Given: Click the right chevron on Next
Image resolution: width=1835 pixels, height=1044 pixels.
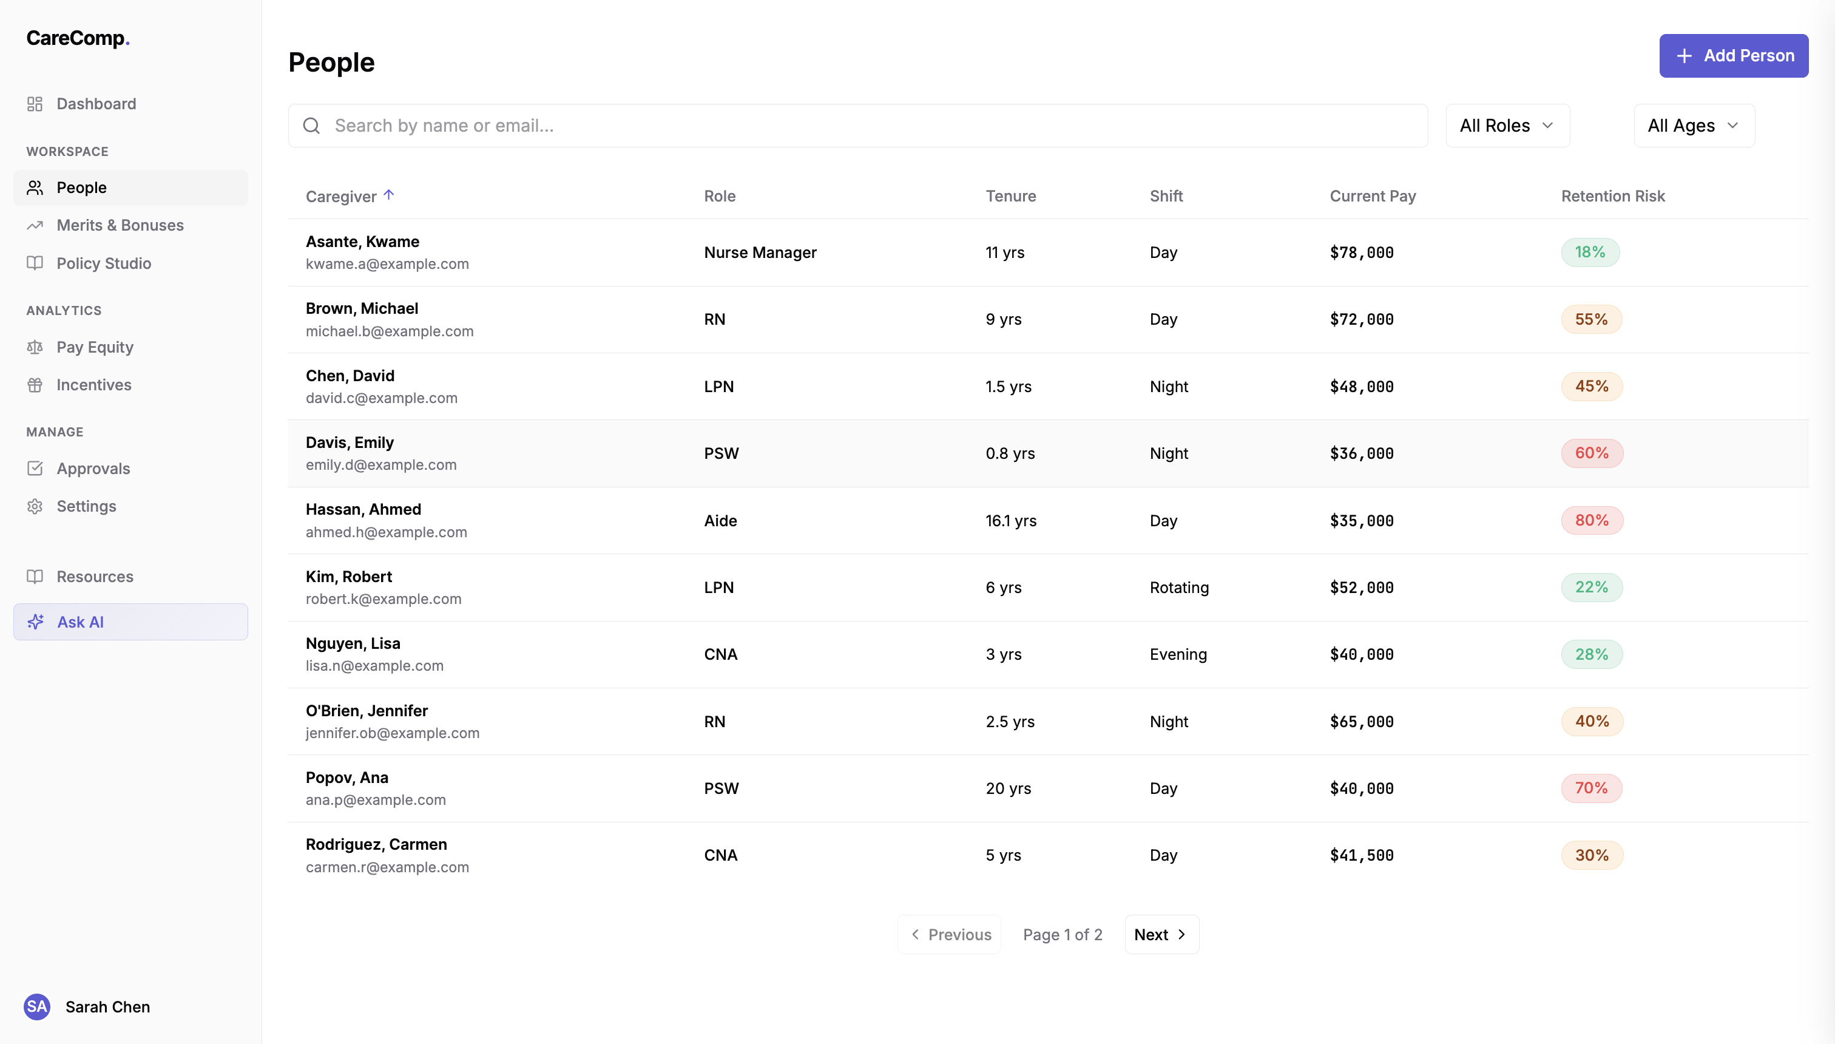Looking at the screenshot, I should (1181, 934).
